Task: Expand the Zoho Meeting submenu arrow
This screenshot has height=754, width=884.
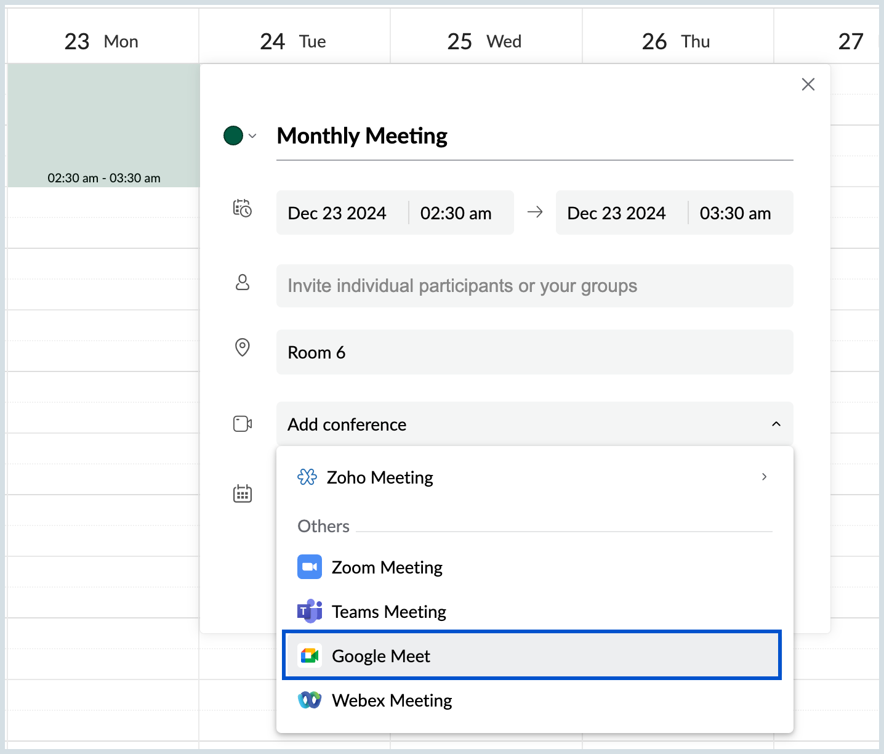Action: [764, 477]
